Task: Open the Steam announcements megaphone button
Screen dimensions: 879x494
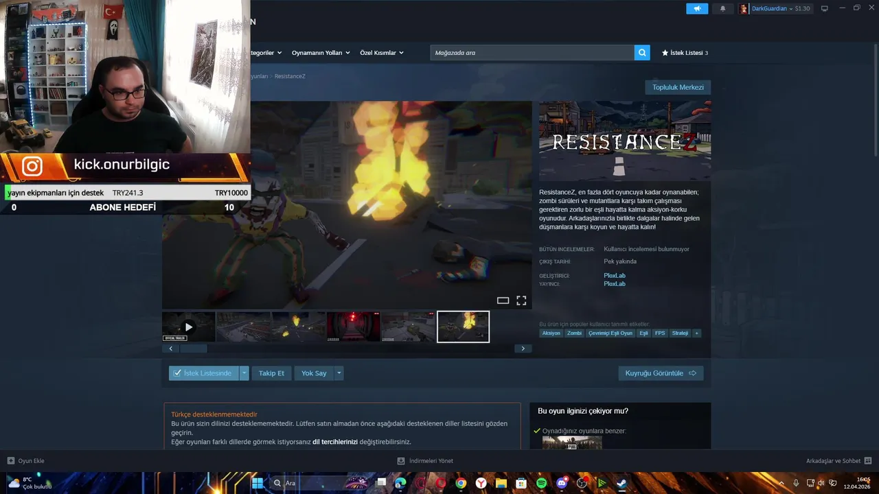Action: tap(697, 9)
